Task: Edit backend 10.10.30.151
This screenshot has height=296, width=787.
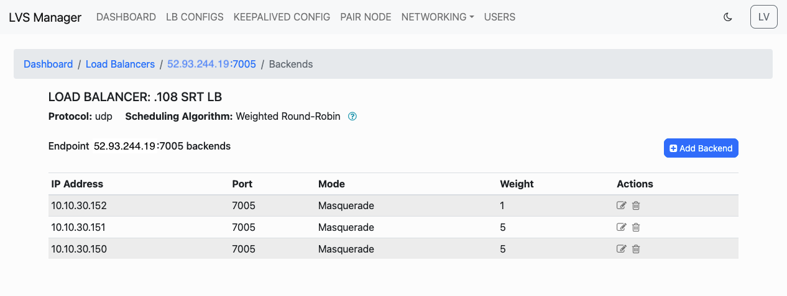Action: pos(621,228)
